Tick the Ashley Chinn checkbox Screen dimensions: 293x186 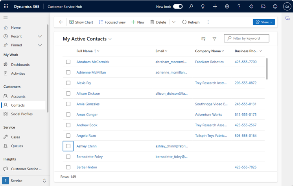[x=68, y=146]
